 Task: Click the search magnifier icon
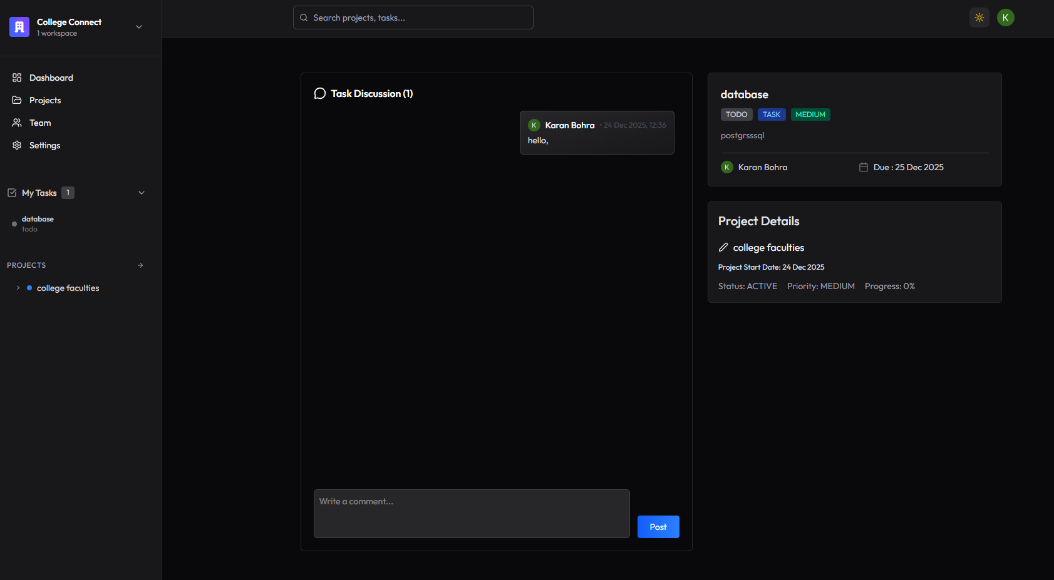click(x=304, y=18)
